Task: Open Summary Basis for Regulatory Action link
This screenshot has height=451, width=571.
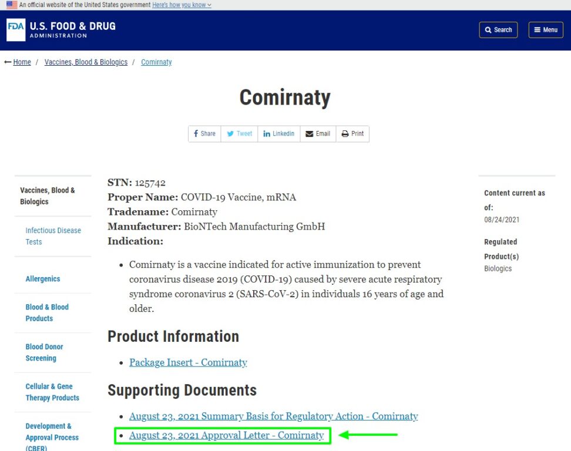Action: click(274, 416)
